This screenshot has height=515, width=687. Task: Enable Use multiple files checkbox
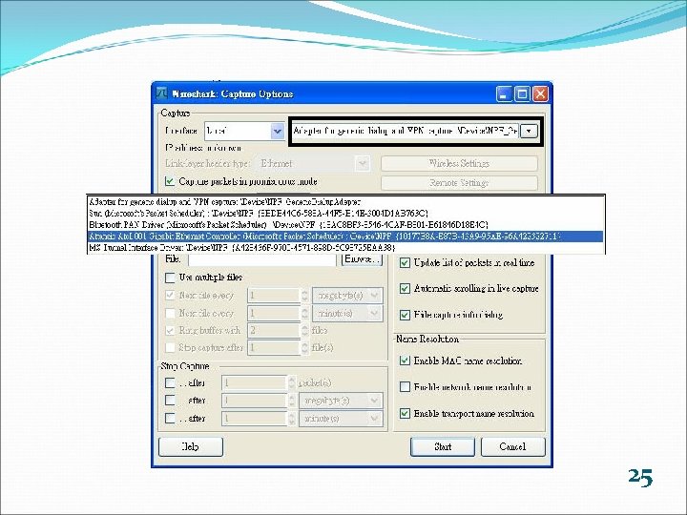[x=170, y=278]
